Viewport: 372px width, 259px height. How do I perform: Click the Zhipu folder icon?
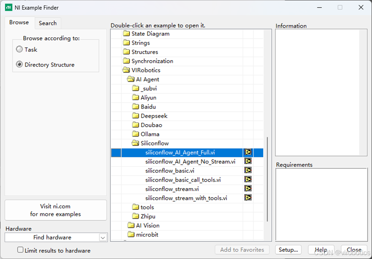(135, 216)
